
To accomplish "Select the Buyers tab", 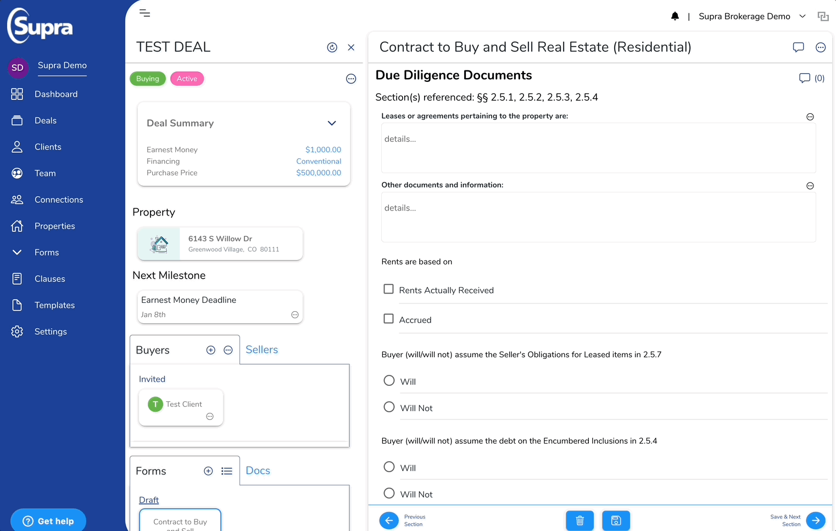I will click(x=153, y=350).
